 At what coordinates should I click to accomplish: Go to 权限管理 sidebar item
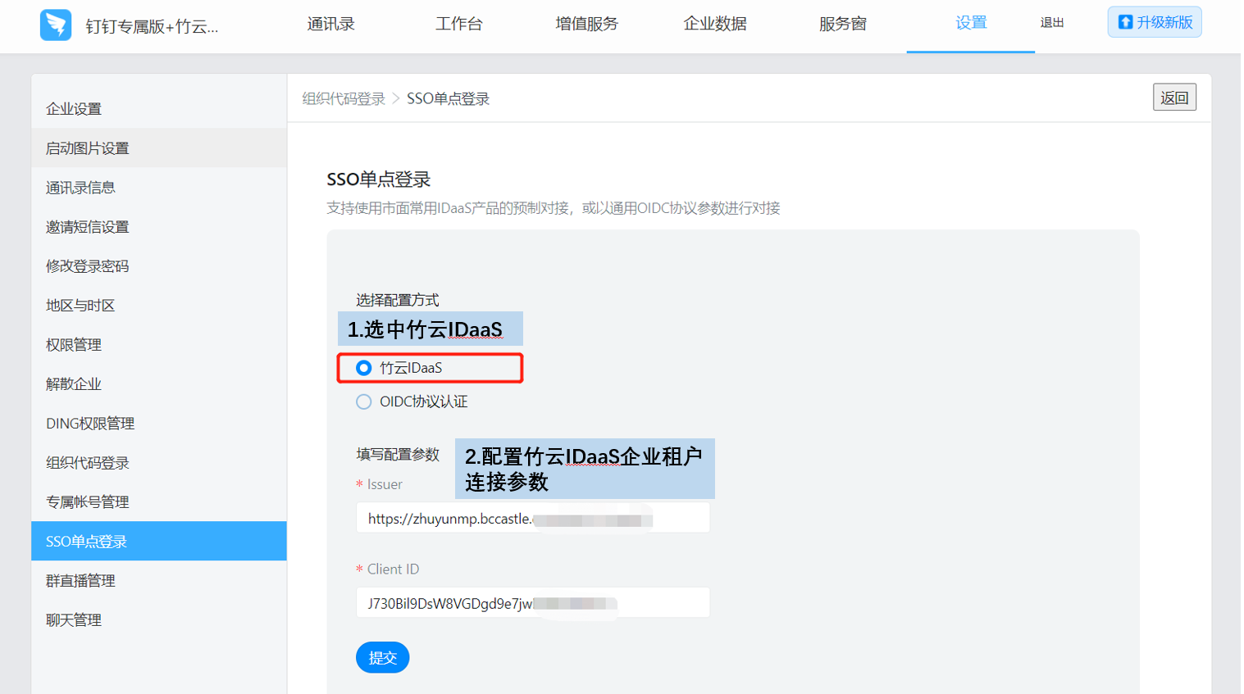[x=159, y=345]
